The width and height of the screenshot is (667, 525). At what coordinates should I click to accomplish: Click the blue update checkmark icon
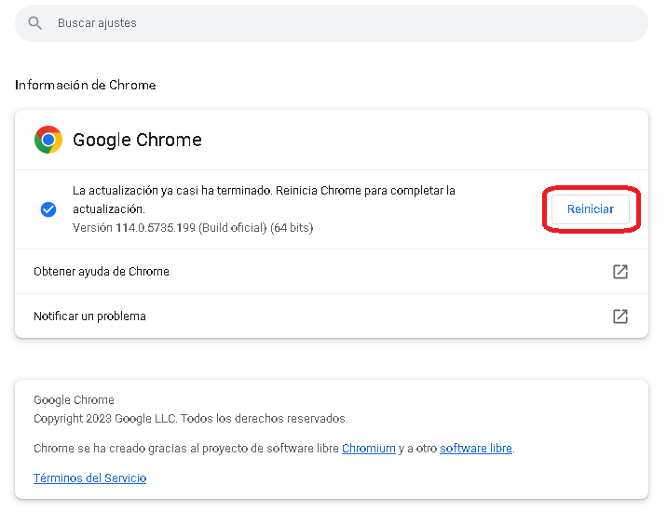pyautogui.click(x=48, y=209)
